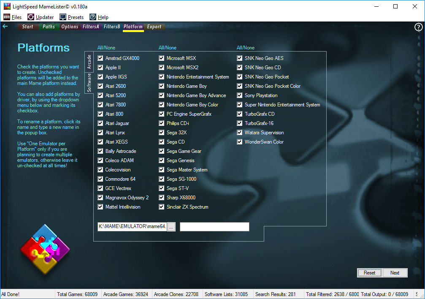This screenshot has height=299, width=425.
Task: Uncheck the Apple II checkbox
Action: click(x=100, y=67)
